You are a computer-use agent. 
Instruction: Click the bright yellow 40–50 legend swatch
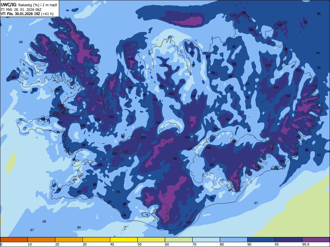(x=124, y=240)
